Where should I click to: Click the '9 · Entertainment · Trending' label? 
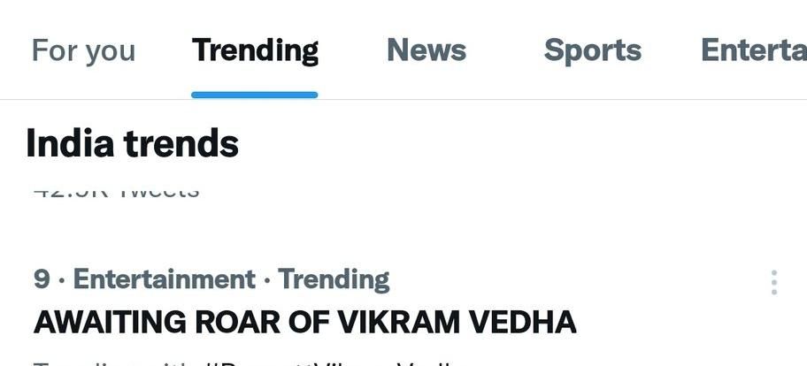211,279
